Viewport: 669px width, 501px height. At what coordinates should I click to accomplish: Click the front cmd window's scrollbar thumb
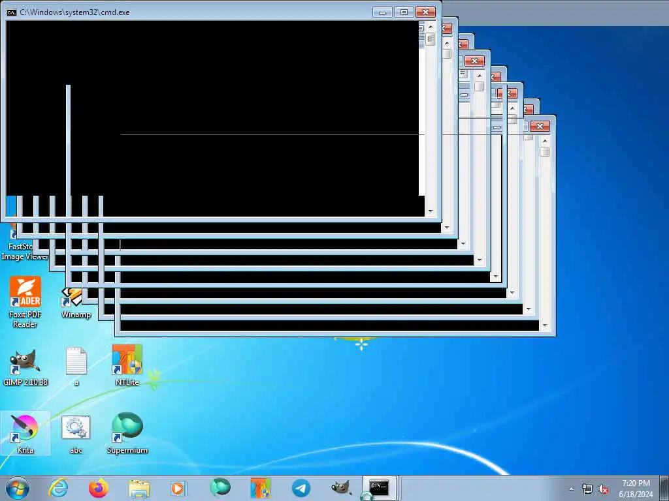point(431,40)
